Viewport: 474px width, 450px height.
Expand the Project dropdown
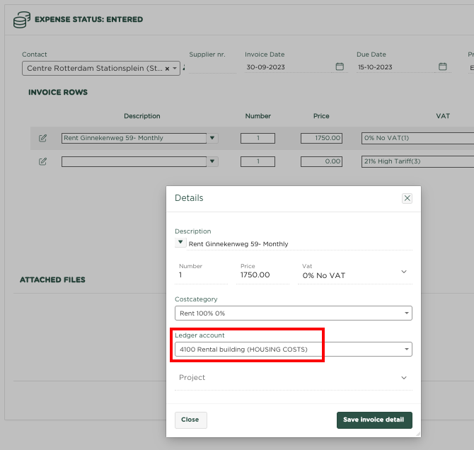pyautogui.click(x=404, y=378)
